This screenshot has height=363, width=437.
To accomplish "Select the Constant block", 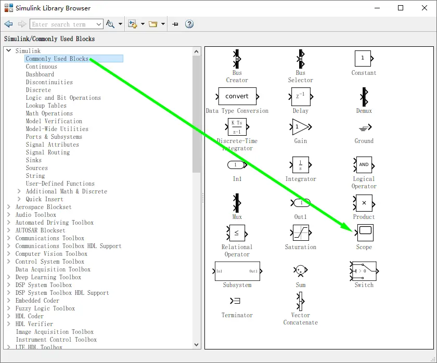I will click(x=364, y=58).
